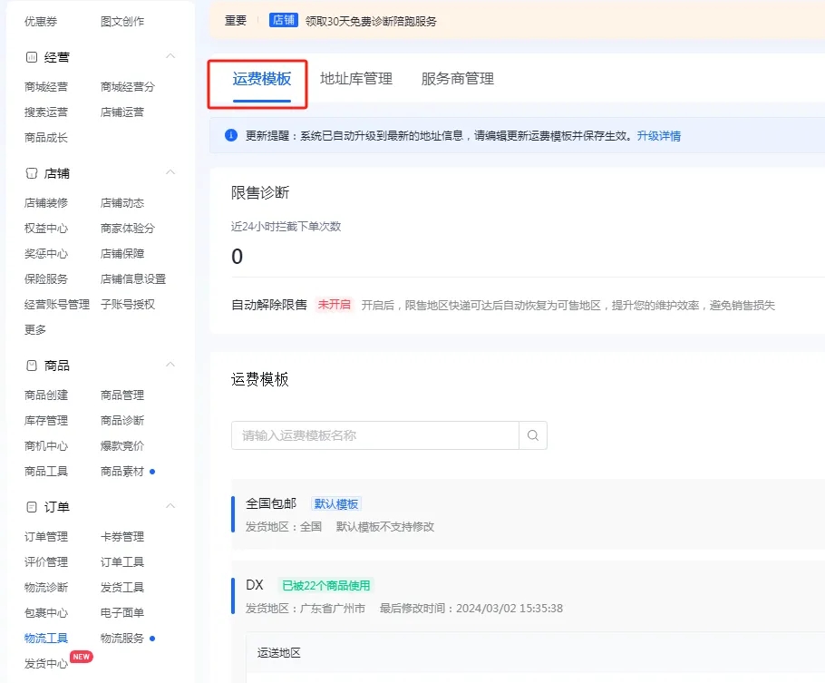Open 权益中心 menu item
825x683 pixels.
45,228
